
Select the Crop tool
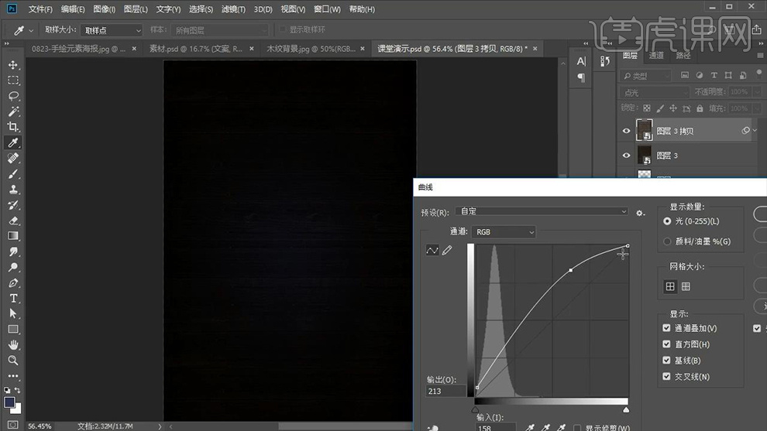(13, 127)
